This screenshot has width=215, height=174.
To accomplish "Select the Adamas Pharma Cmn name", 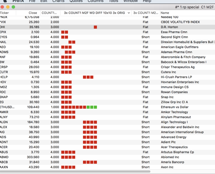I will pos(176,52).
